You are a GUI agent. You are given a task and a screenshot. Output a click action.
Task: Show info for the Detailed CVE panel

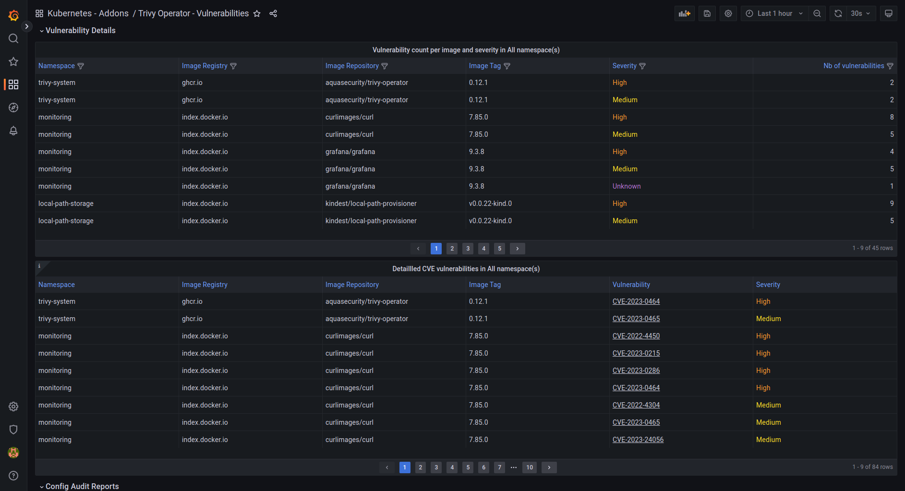coord(39,266)
